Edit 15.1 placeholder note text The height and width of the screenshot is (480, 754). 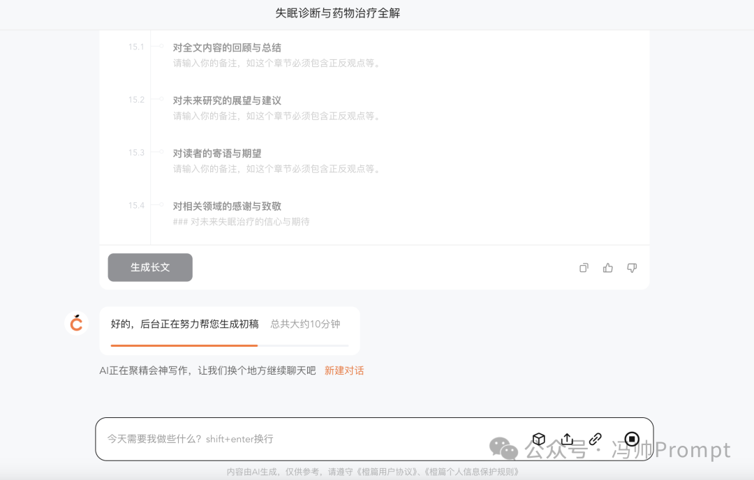coord(275,63)
